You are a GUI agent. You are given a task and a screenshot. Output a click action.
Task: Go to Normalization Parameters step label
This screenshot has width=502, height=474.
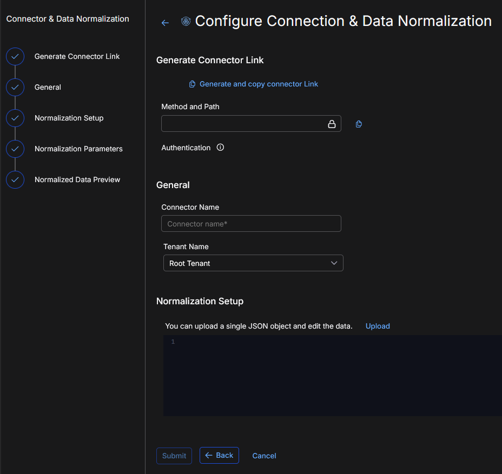78,149
